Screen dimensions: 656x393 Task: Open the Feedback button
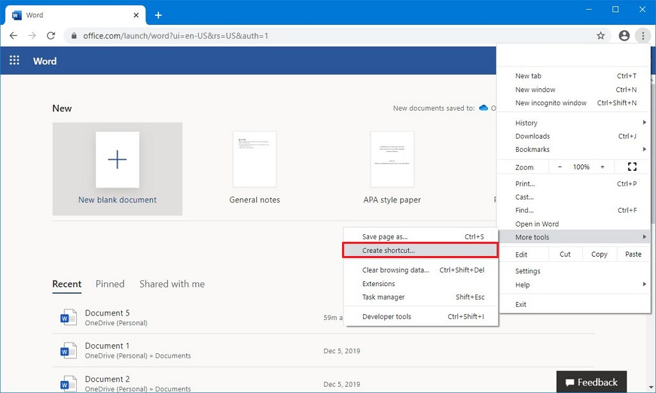[x=591, y=382]
